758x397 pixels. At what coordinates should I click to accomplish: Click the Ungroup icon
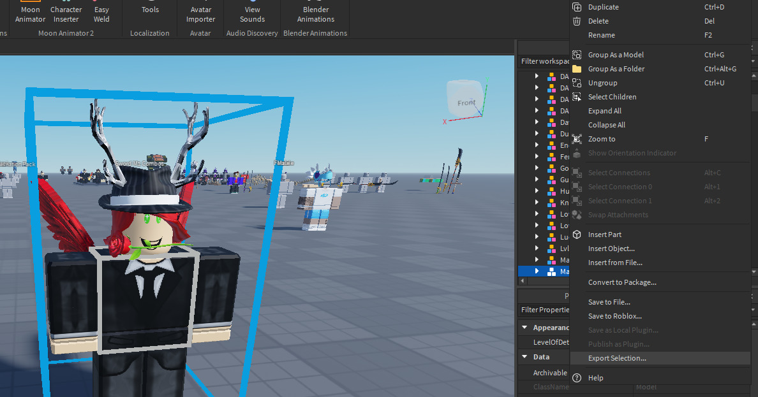click(577, 83)
